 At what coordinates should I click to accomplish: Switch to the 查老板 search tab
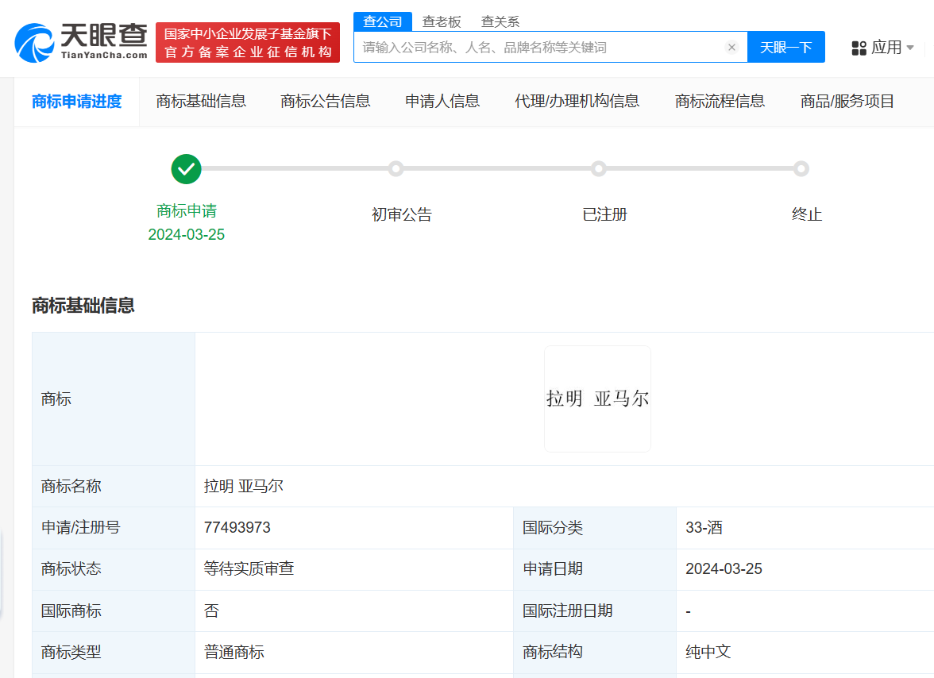pyautogui.click(x=442, y=21)
